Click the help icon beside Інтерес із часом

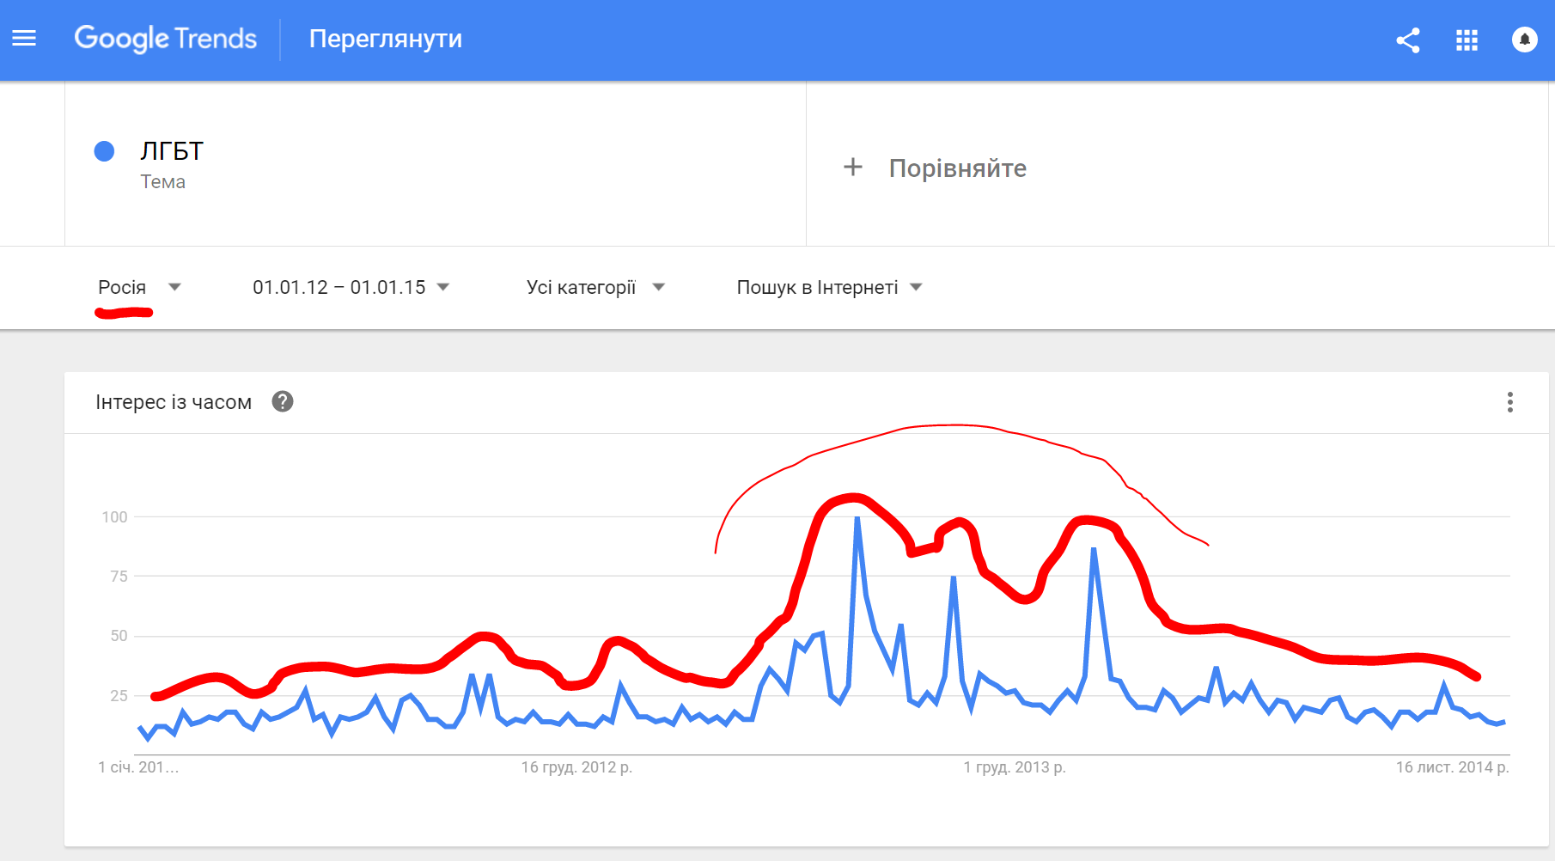click(x=283, y=401)
